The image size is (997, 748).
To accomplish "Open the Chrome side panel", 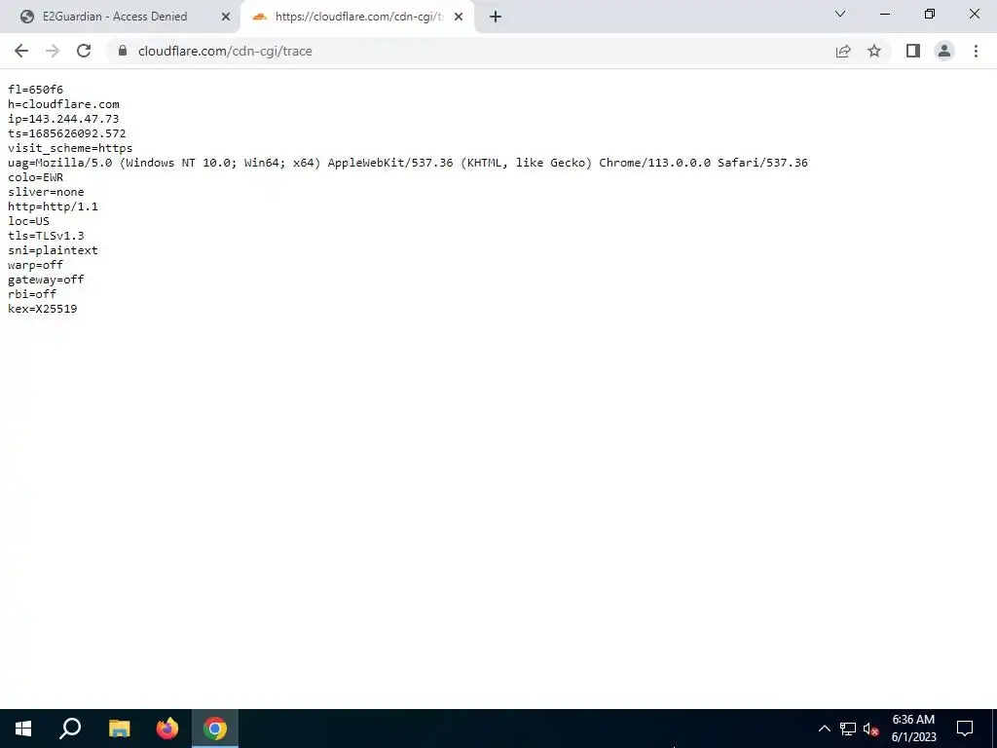I will click(913, 51).
